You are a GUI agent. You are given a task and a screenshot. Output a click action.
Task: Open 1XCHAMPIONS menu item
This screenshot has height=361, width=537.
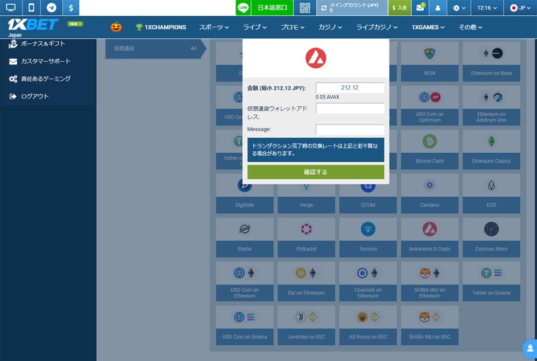[x=161, y=27]
